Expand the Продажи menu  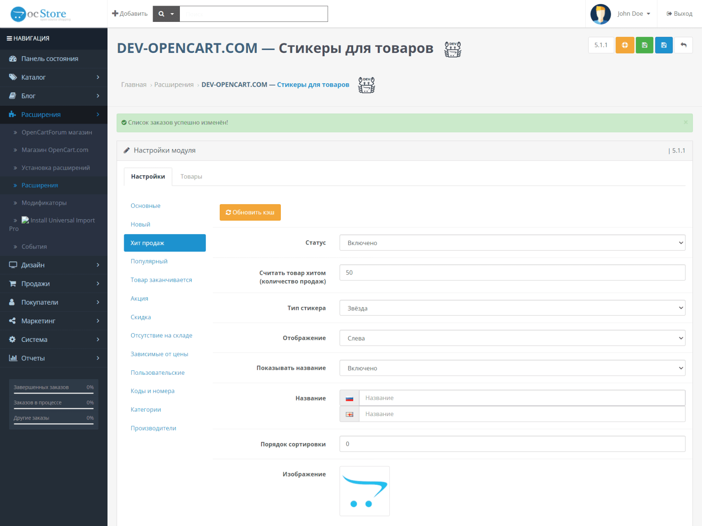click(x=54, y=284)
